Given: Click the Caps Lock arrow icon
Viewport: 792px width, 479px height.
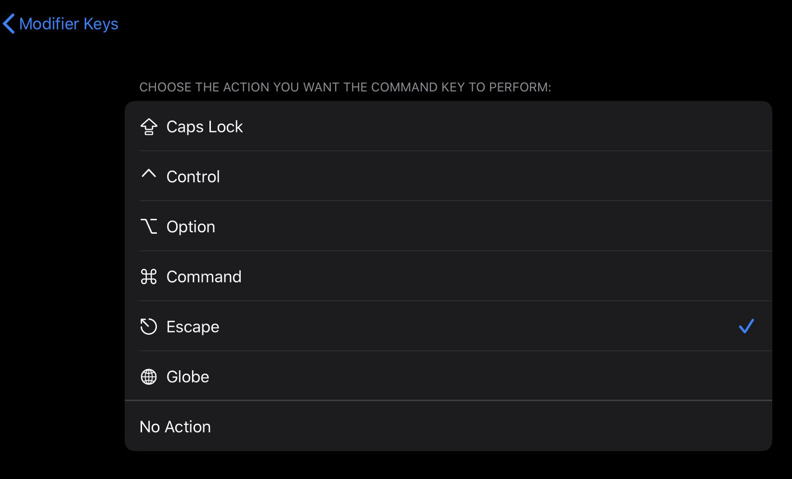Looking at the screenshot, I should pyautogui.click(x=148, y=127).
